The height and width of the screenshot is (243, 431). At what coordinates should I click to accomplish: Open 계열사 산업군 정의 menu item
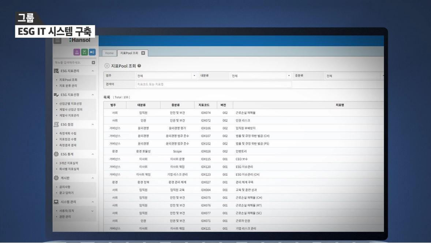(71, 109)
